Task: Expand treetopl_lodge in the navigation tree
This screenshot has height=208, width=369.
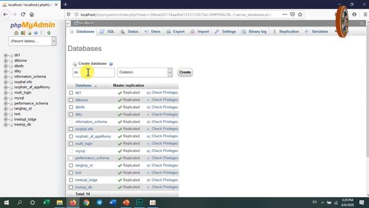Action: pyautogui.click(x=6, y=120)
